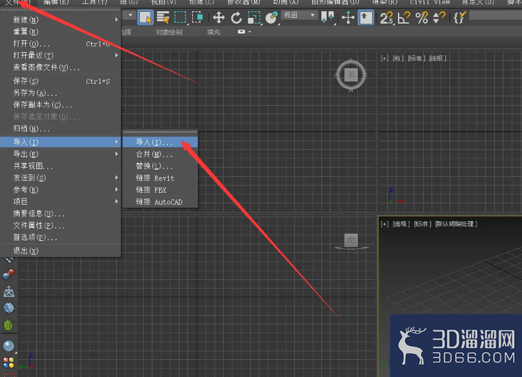Choose 重置(R) from file menu

point(61,32)
